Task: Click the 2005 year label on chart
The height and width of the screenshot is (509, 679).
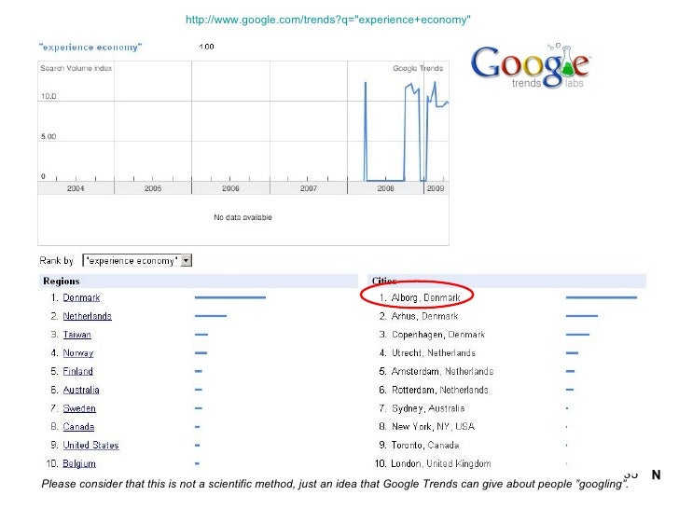Action: click(153, 188)
